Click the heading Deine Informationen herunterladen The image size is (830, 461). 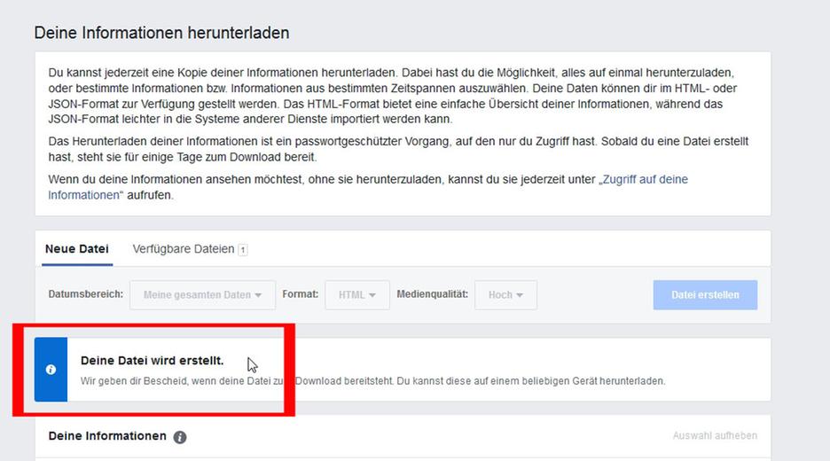tap(162, 33)
